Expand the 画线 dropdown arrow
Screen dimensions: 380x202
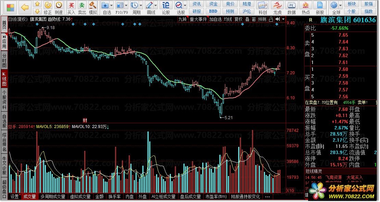pos(155,5)
